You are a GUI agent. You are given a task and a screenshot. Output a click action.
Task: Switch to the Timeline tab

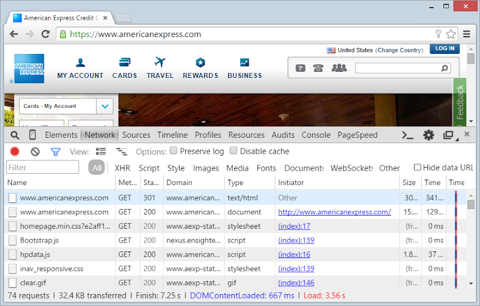click(x=173, y=135)
